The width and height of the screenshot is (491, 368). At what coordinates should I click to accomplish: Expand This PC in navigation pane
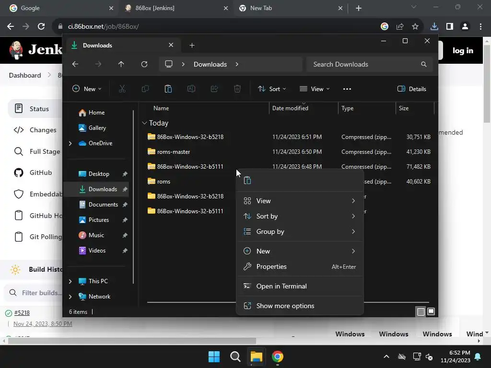pyautogui.click(x=70, y=281)
